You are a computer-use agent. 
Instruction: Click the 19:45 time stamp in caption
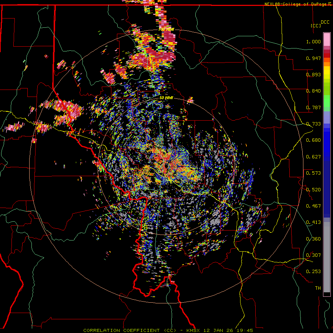pyautogui.click(x=244, y=330)
